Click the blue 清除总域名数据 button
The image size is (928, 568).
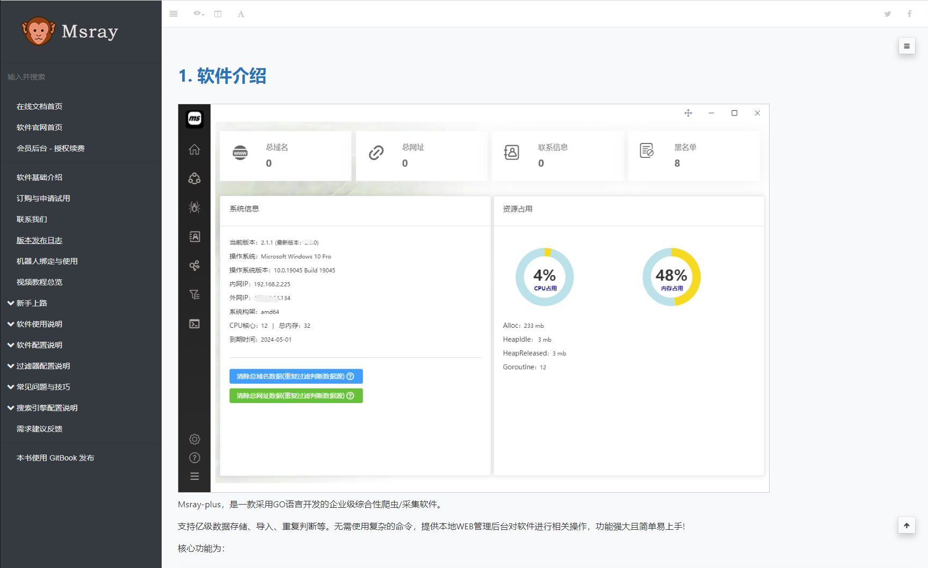point(296,376)
